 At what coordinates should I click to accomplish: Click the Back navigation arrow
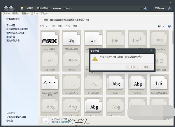tap(6, 8)
